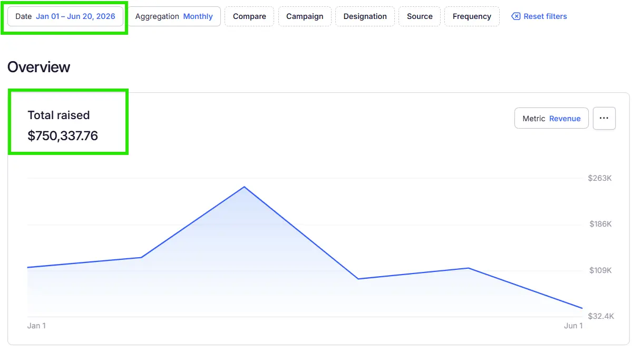The width and height of the screenshot is (632, 351).
Task: Open the Frequency filter
Action: 472,16
